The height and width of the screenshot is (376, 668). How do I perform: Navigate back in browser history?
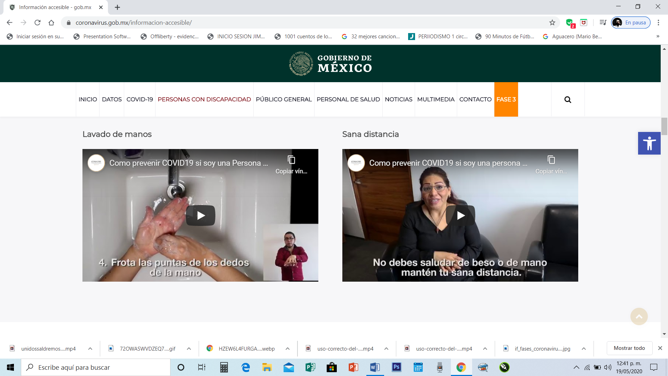[x=9, y=23]
